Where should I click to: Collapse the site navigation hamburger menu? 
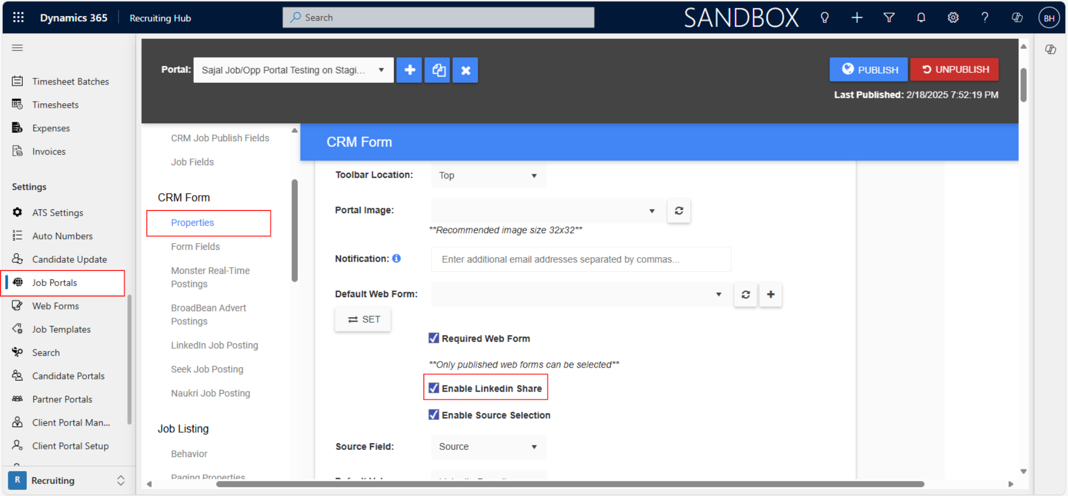pyautogui.click(x=17, y=48)
